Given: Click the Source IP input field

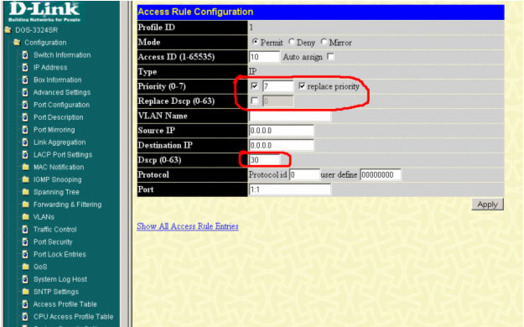Looking at the screenshot, I should (x=282, y=131).
